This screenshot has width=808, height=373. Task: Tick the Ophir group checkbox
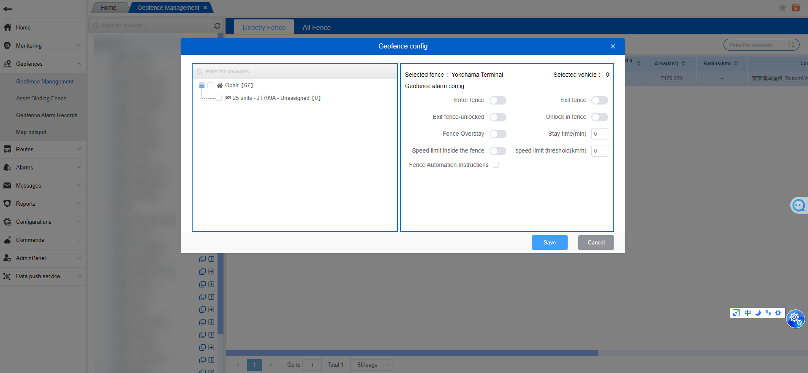coord(210,85)
